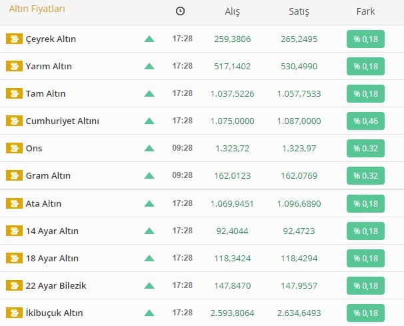Click the clock icon in table header
The width and height of the screenshot is (404, 326).
pyautogui.click(x=181, y=11)
